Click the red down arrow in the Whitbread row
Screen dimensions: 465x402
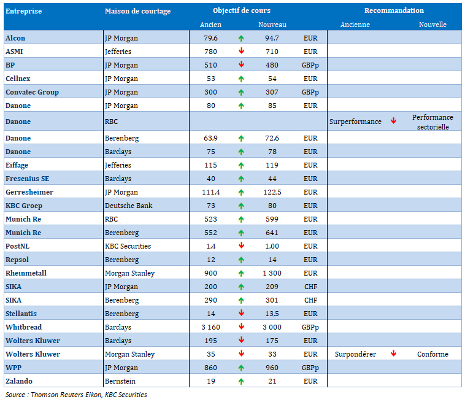pos(241,327)
